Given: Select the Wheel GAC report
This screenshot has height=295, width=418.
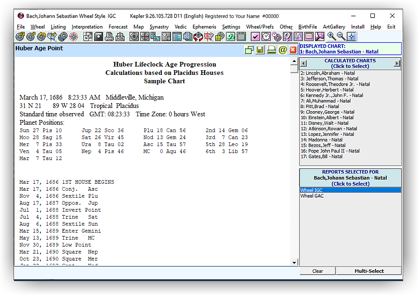Looking at the screenshot, I should [312, 196].
